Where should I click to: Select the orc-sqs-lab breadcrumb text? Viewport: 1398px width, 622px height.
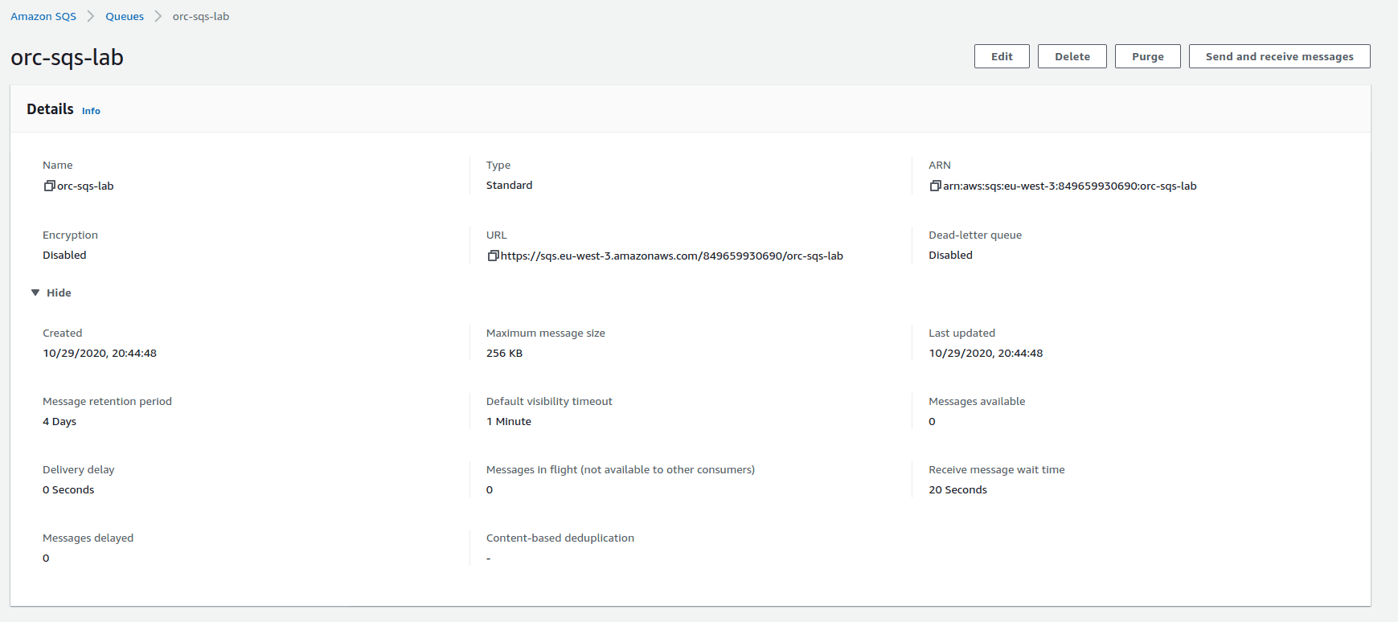point(201,16)
